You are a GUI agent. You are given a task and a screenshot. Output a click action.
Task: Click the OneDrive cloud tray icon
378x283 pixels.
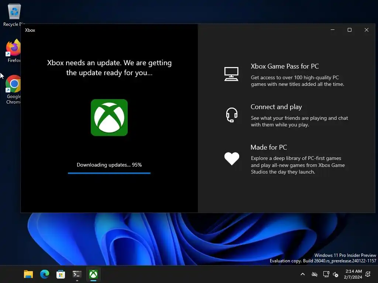coord(315,274)
